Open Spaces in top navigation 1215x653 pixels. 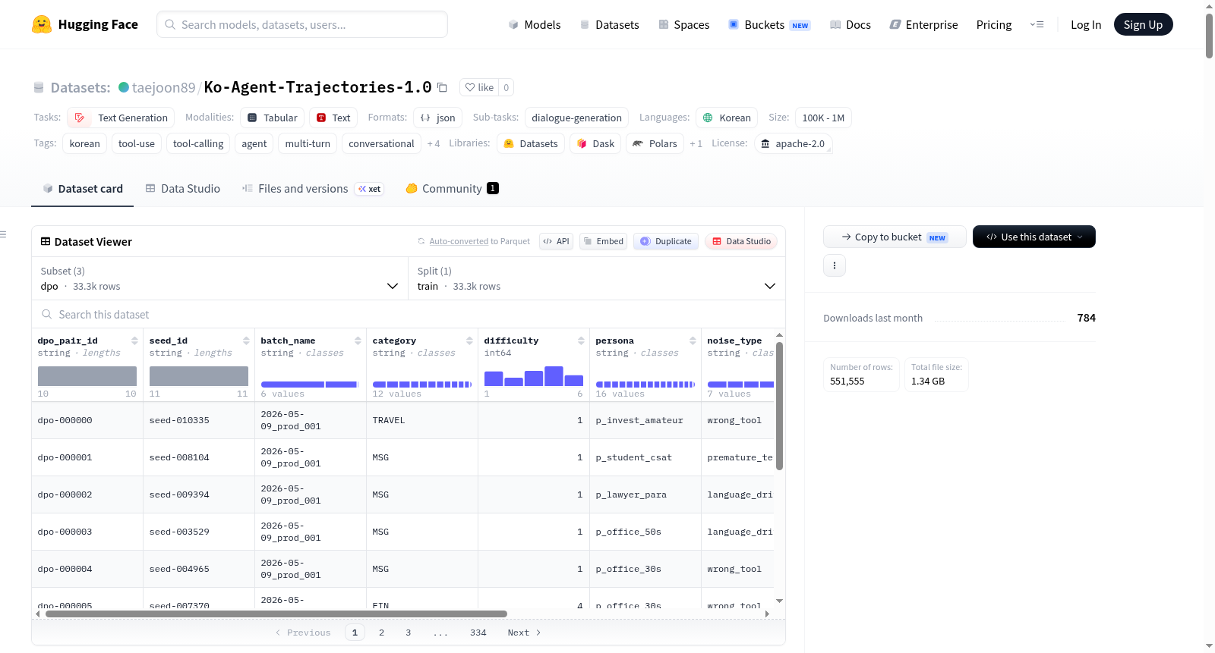click(x=683, y=24)
